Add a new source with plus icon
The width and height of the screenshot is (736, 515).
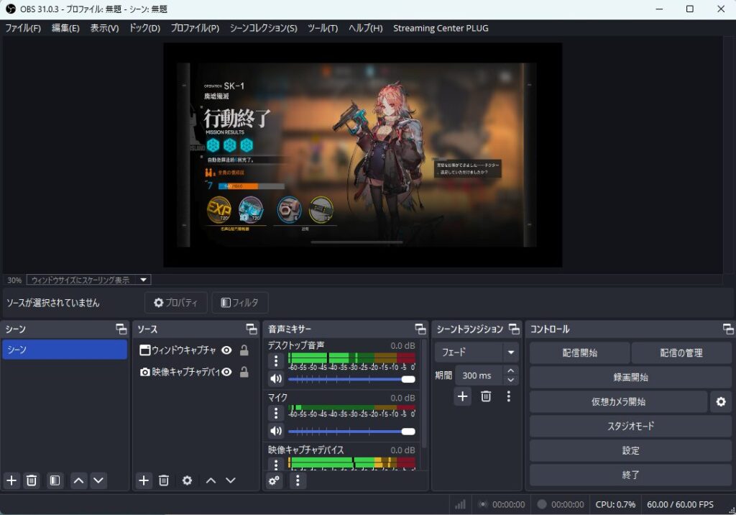pyautogui.click(x=144, y=480)
